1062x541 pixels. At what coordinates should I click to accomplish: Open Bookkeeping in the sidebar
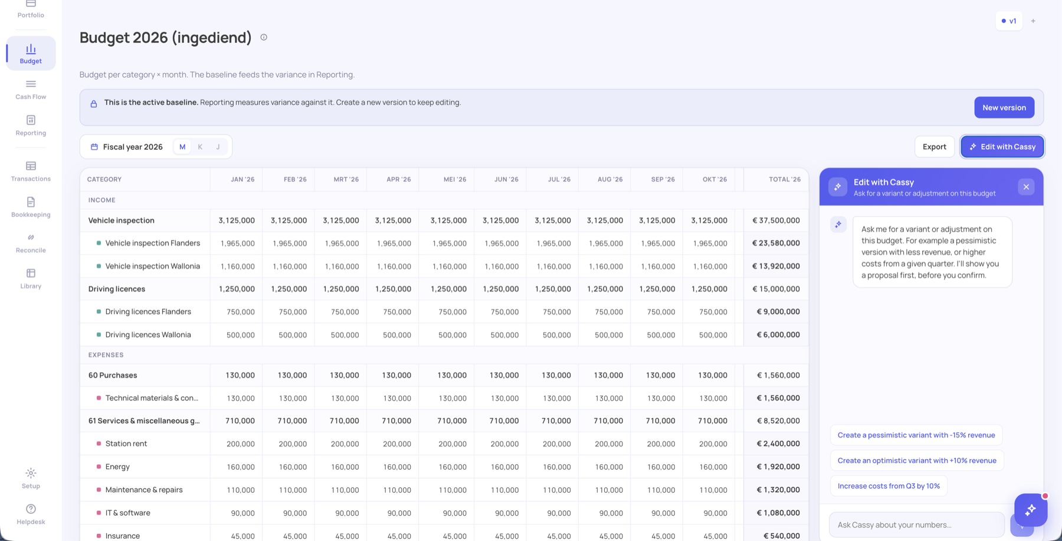[31, 207]
